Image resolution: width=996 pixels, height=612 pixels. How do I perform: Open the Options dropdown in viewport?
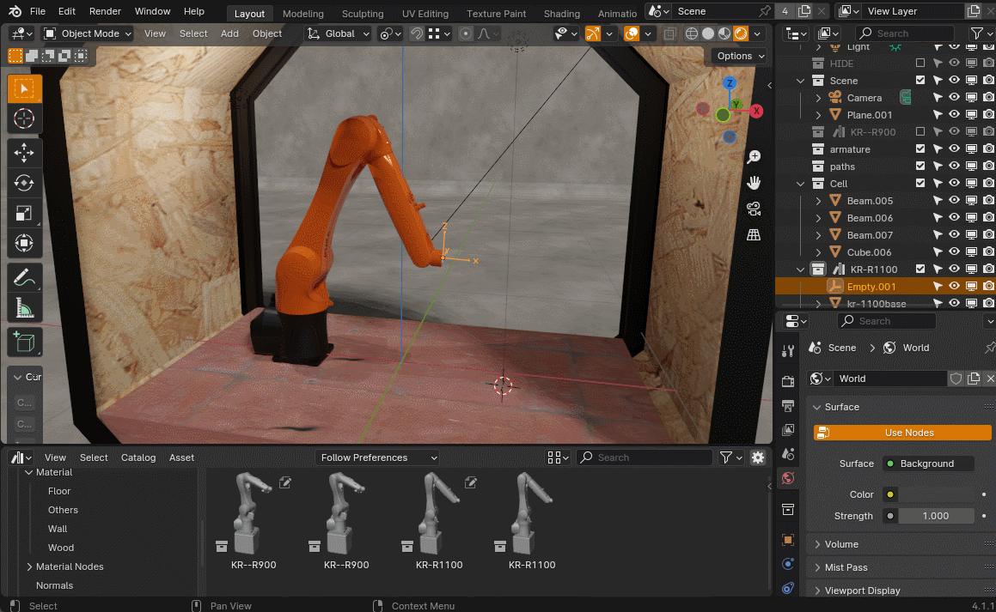click(x=741, y=56)
